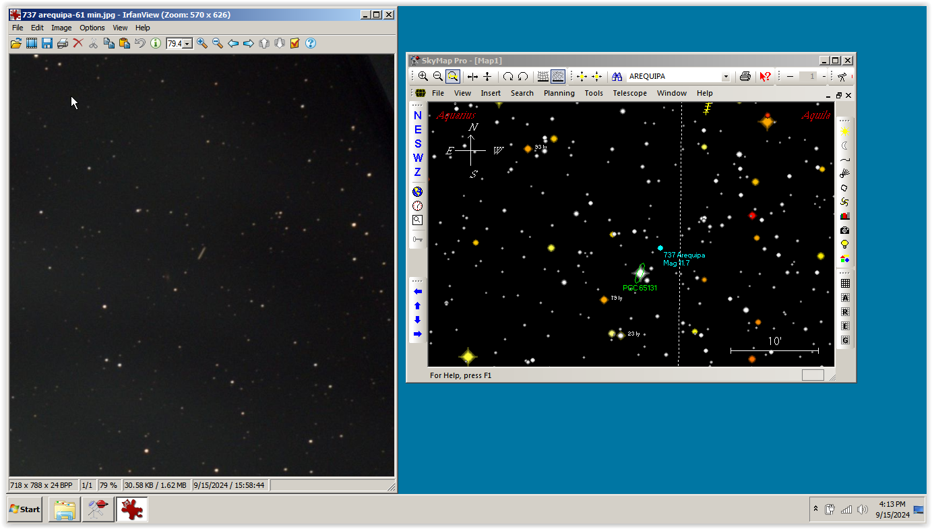Zoom in the SkyMap Pro map
This screenshot has width=932, height=529.
pyautogui.click(x=423, y=77)
